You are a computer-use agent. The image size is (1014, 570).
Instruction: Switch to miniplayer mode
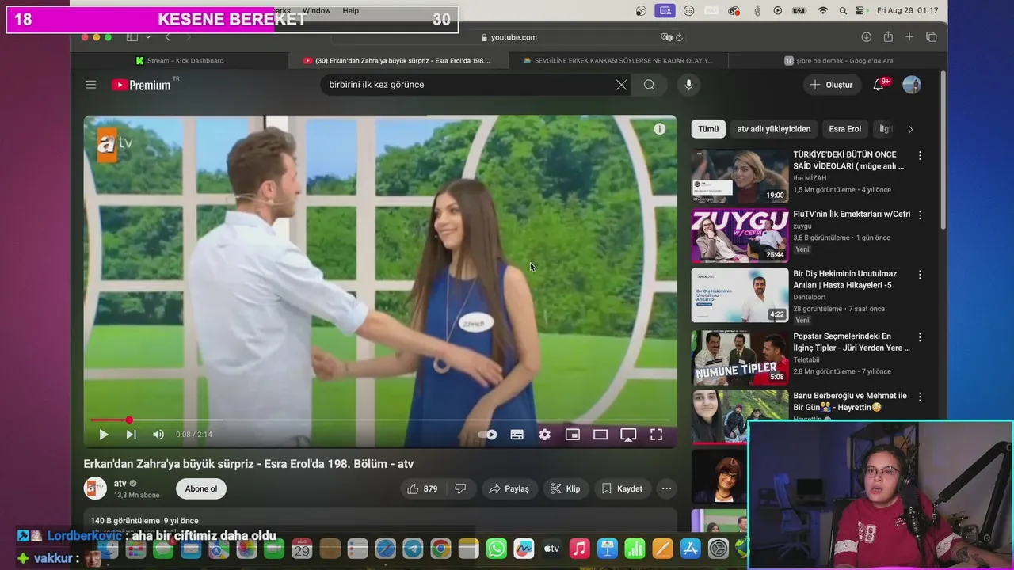(x=572, y=434)
